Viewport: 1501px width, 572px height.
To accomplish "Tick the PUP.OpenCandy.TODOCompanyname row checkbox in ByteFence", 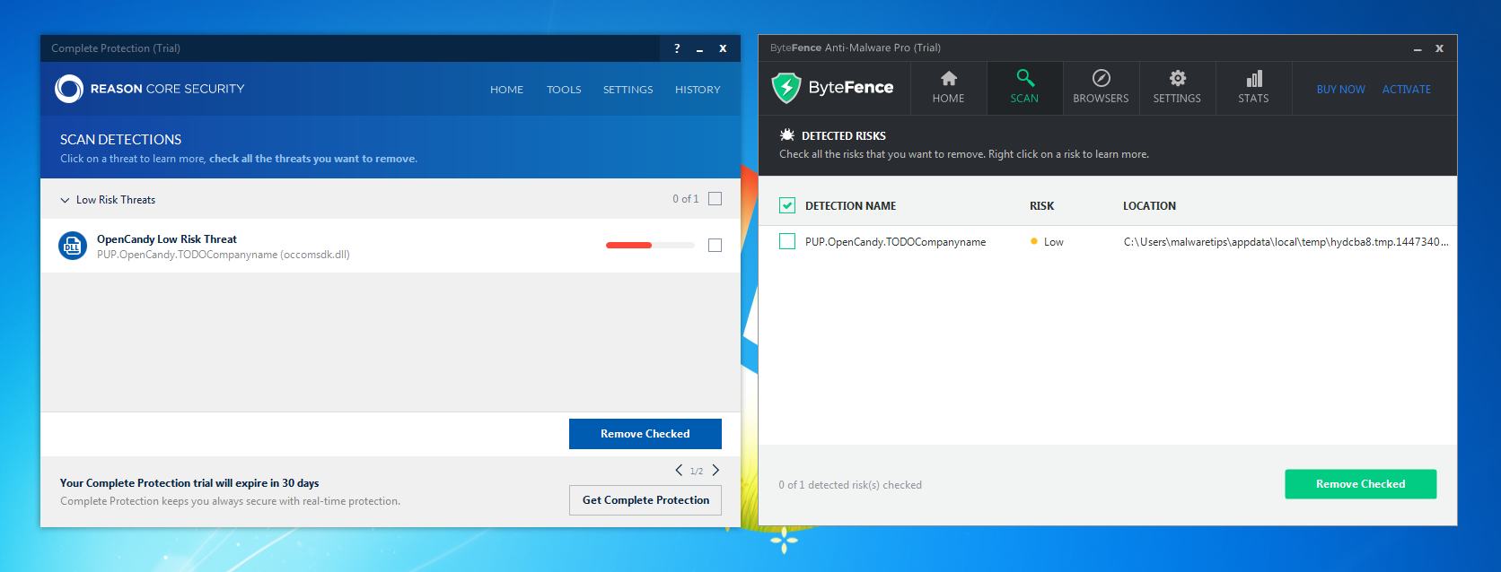I will point(787,241).
